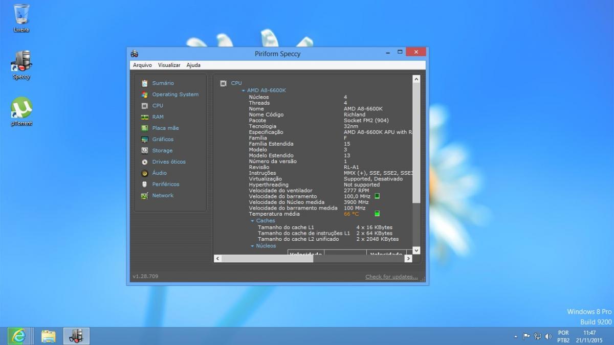The height and width of the screenshot is (345, 614).
Task: Open the Áudio speaker icon
Action: pos(145,173)
